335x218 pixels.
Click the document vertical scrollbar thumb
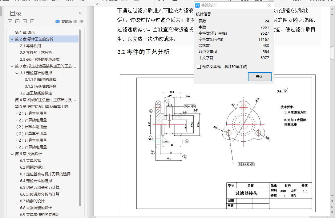(x=332, y=53)
